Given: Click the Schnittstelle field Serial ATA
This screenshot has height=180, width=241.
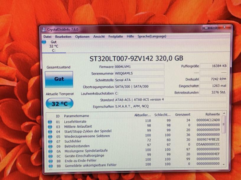Looking at the screenshot, I should coord(139,80).
